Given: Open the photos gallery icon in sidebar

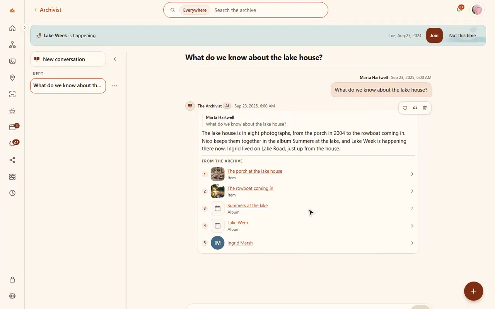Looking at the screenshot, I should click(x=12, y=61).
